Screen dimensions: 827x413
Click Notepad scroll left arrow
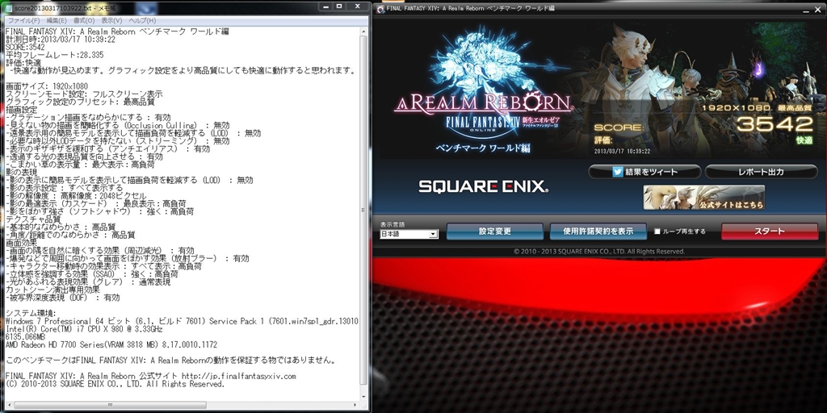pyautogui.click(x=10, y=405)
